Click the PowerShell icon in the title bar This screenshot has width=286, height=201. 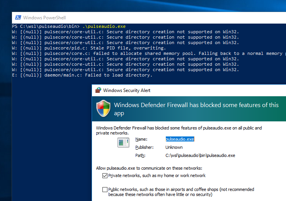click(18, 18)
